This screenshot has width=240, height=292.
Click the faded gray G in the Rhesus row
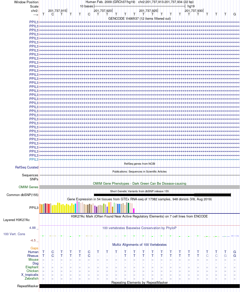click(x=225, y=256)
